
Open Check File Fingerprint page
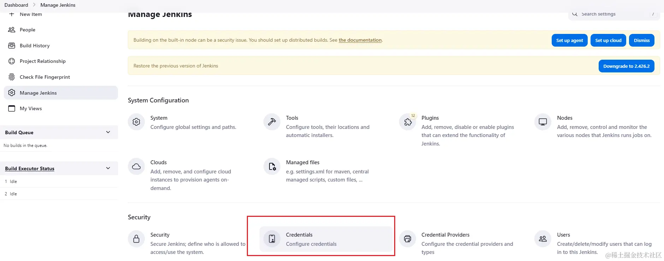pos(45,77)
